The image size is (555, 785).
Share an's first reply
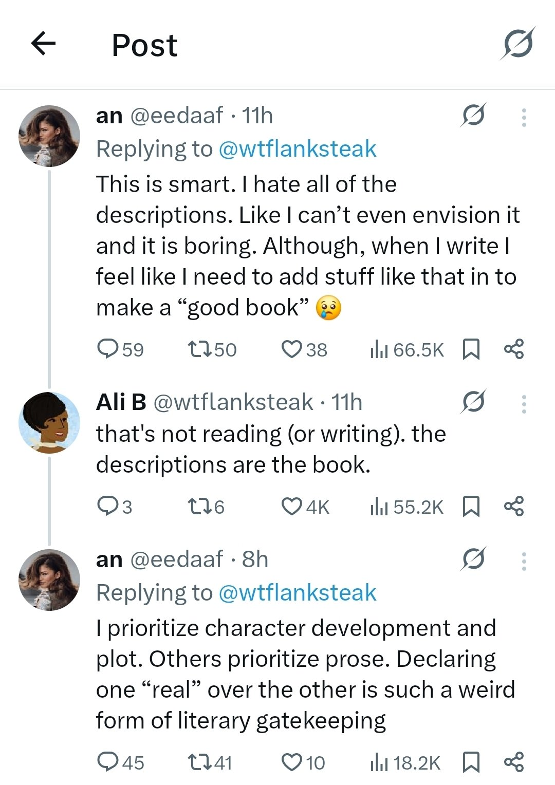click(513, 349)
